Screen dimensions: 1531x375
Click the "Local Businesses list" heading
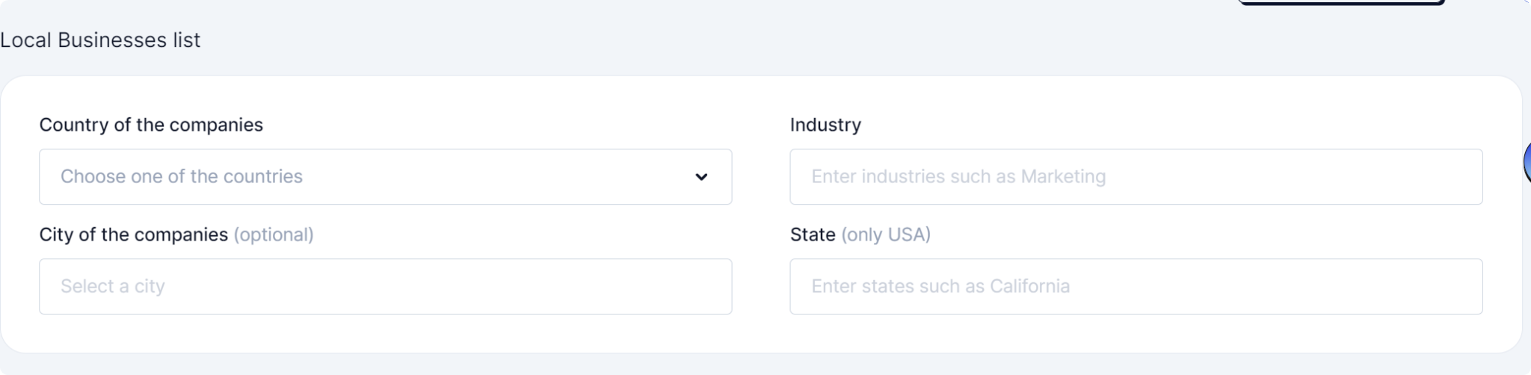tap(100, 40)
